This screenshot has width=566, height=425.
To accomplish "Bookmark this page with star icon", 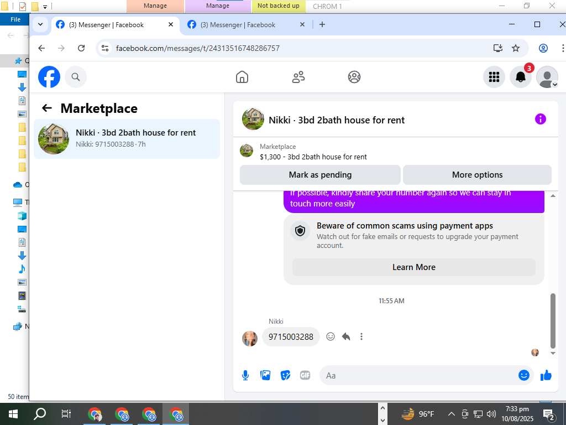I will [516, 48].
